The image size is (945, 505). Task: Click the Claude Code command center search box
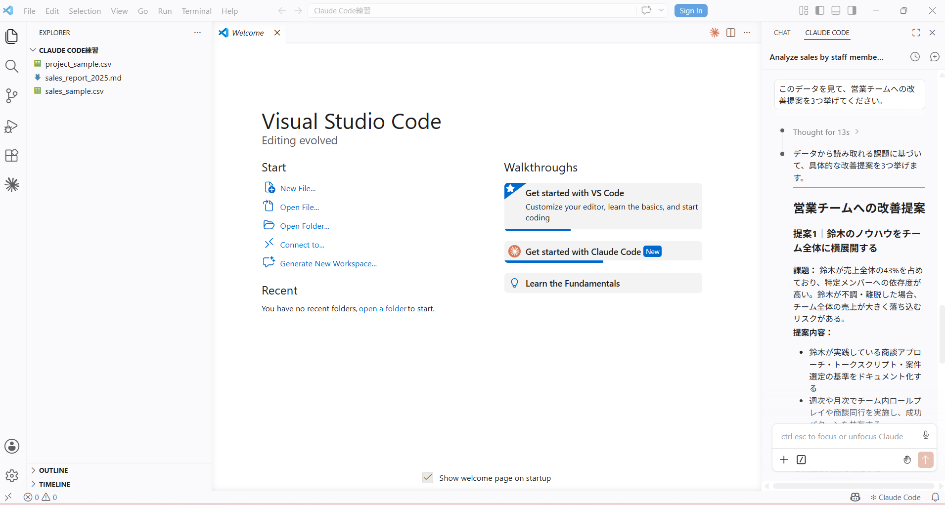click(472, 10)
